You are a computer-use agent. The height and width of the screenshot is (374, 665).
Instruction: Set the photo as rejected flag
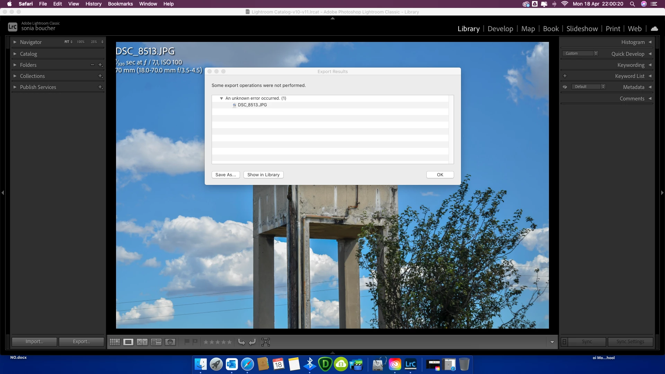click(x=195, y=342)
